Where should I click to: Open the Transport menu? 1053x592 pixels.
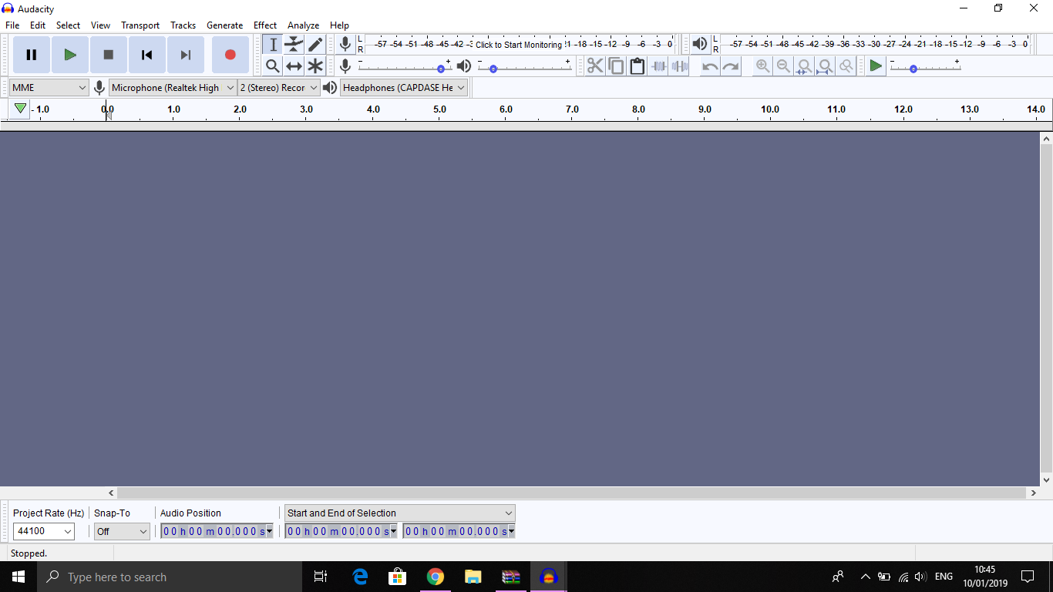pyautogui.click(x=140, y=25)
